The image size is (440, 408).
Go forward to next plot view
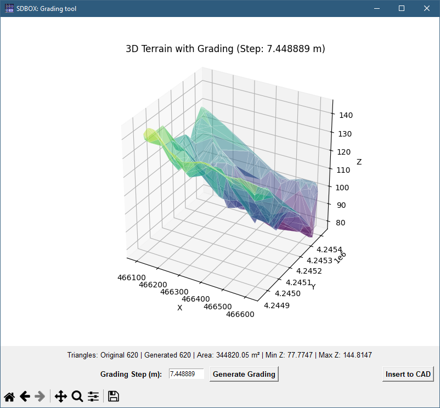pyautogui.click(x=40, y=396)
